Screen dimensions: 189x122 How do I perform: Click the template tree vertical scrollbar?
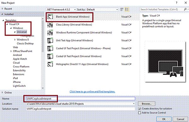coord(43,36)
